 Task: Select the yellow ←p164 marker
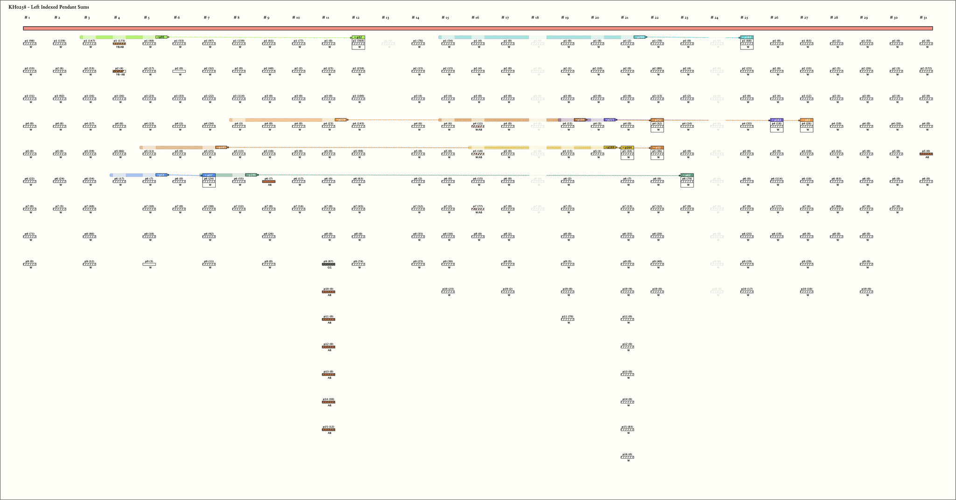pyautogui.click(x=627, y=147)
